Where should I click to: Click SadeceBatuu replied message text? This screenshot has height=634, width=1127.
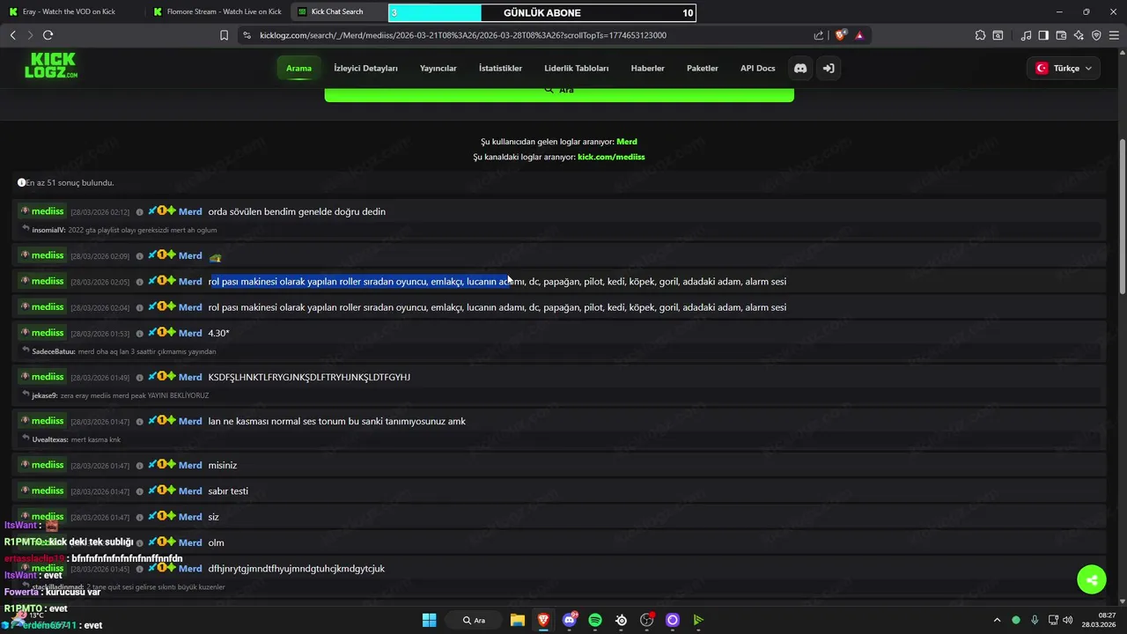(147, 351)
